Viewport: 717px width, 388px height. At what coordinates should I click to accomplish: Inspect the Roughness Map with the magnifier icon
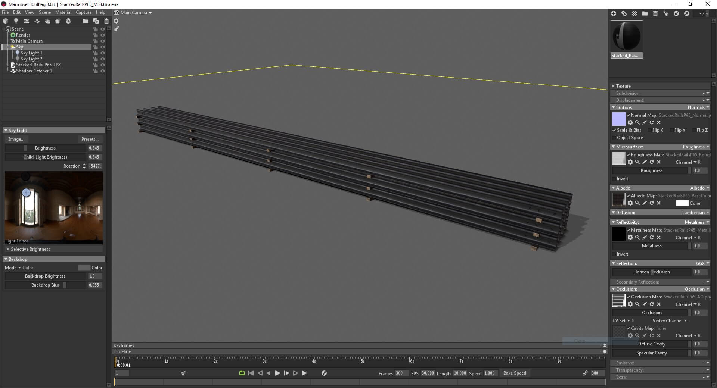(637, 162)
